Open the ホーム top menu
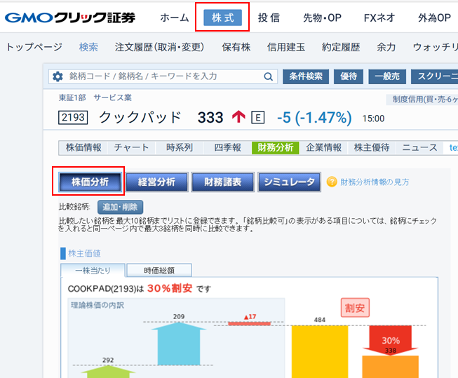The height and width of the screenshot is (378, 458). (x=175, y=18)
